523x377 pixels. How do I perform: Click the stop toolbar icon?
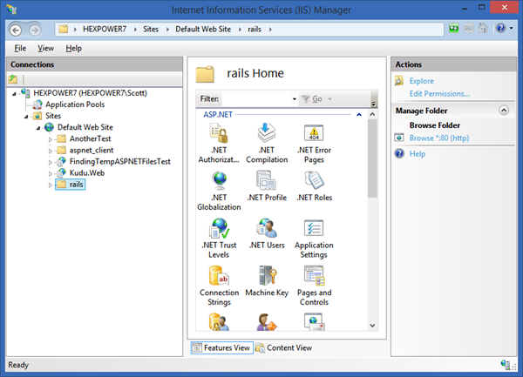click(x=468, y=29)
